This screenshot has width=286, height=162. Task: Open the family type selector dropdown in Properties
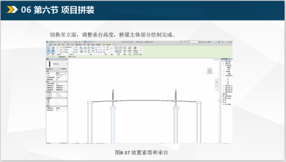[x=56, y=64]
